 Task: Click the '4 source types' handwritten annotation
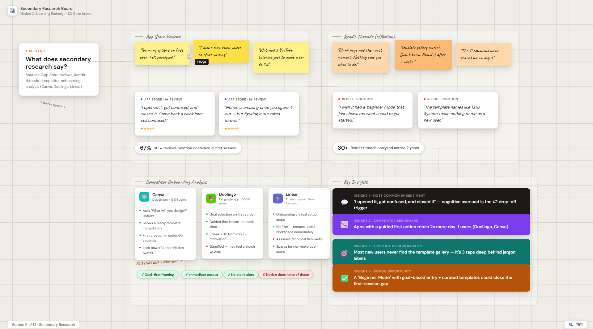coord(53,105)
